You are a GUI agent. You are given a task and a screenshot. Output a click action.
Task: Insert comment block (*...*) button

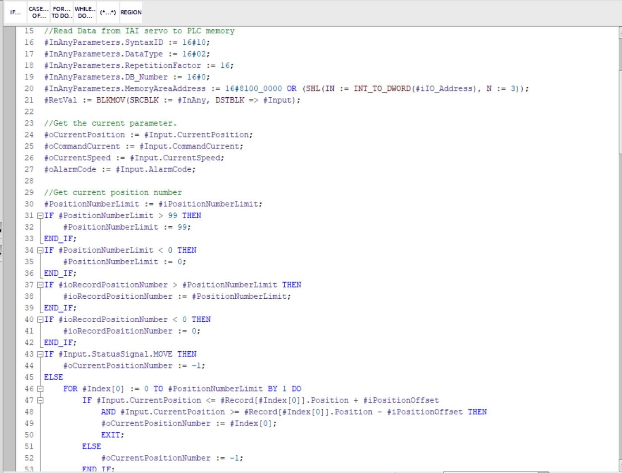point(107,12)
